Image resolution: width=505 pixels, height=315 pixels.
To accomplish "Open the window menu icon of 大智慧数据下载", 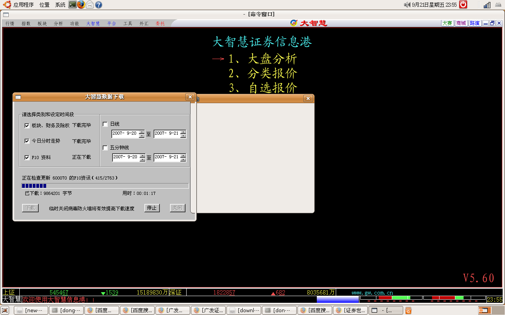I will click(x=18, y=97).
